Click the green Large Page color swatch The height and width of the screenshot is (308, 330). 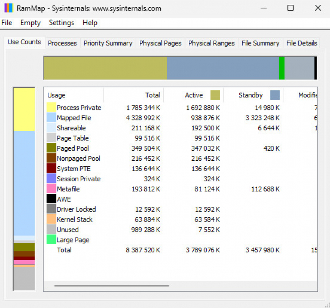pyautogui.click(x=51, y=240)
